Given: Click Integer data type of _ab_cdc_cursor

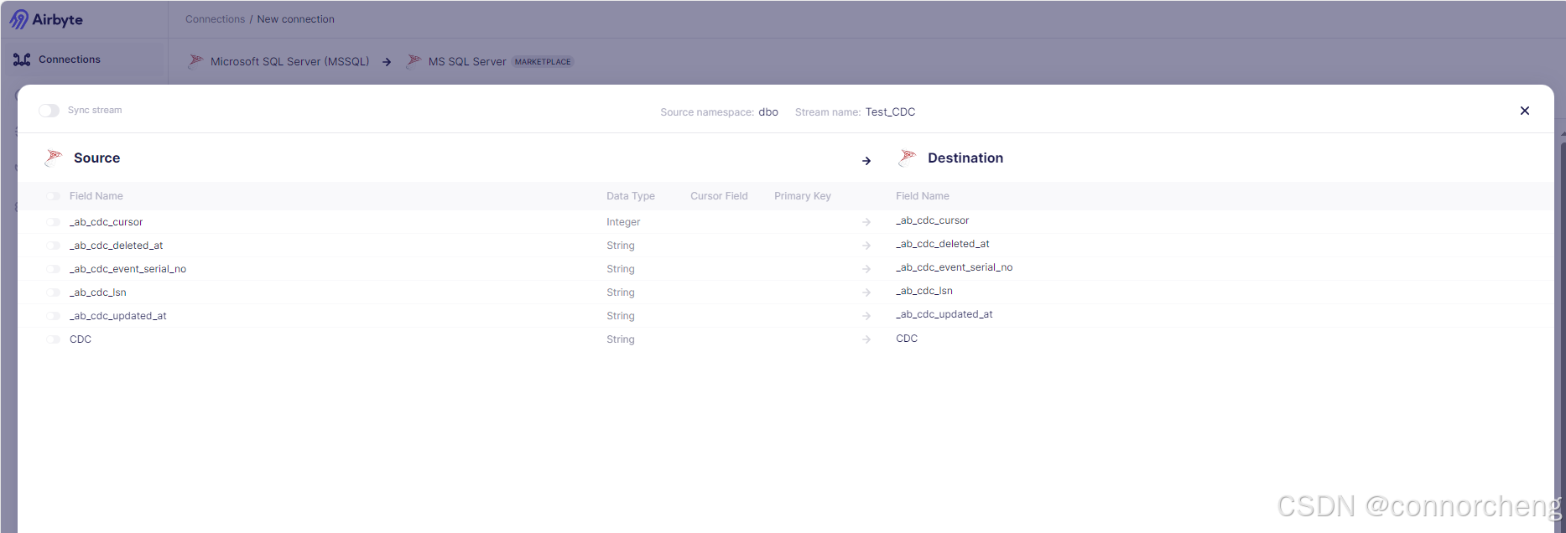Looking at the screenshot, I should pyautogui.click(x=623, y=222).
